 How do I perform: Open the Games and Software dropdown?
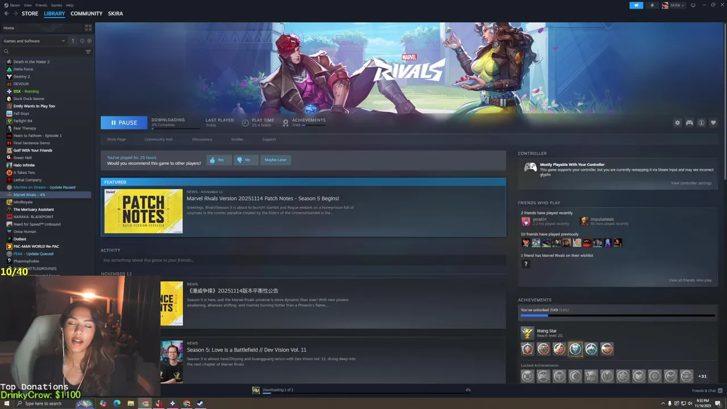(x=34, y=41)
